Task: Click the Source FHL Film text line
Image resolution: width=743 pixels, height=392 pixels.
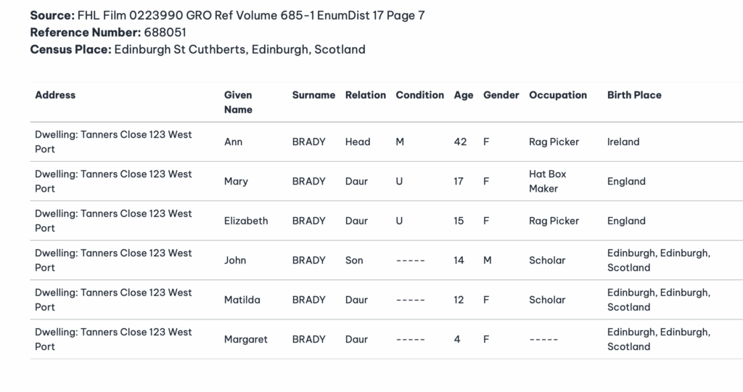Action: (x=227, y=15)
